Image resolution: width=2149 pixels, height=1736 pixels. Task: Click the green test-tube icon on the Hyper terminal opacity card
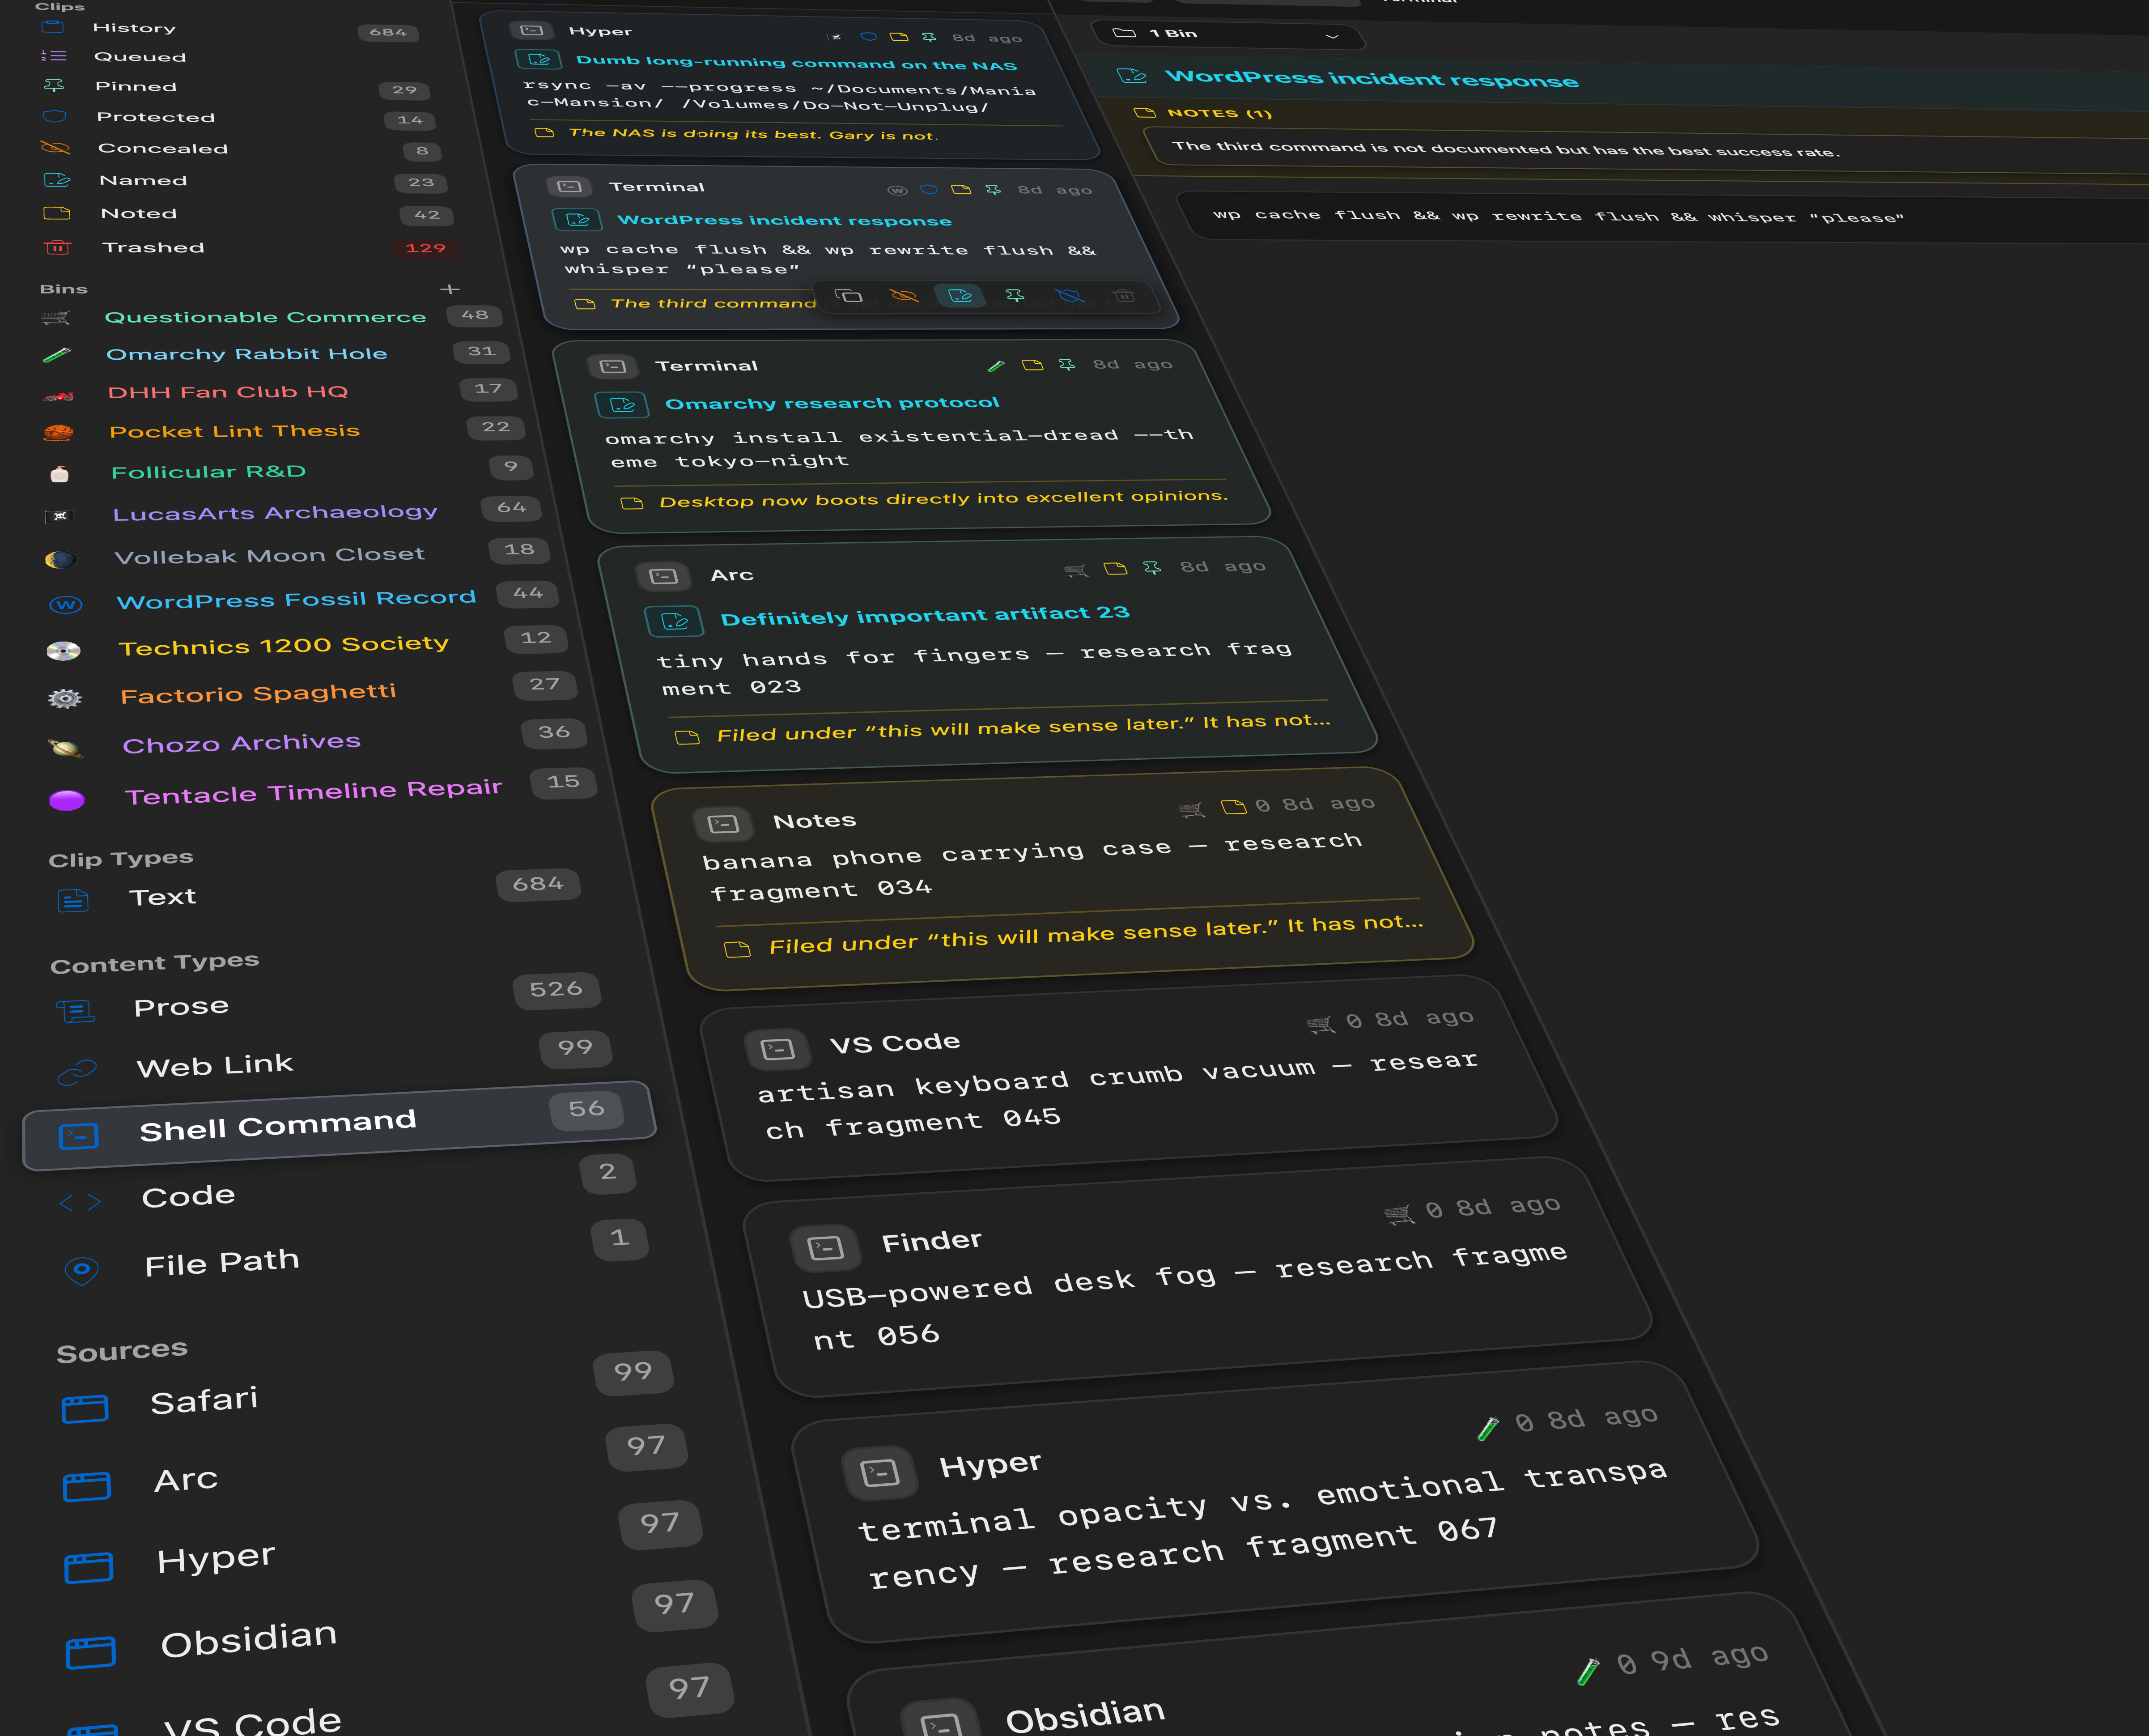tap(1487, 1429)
